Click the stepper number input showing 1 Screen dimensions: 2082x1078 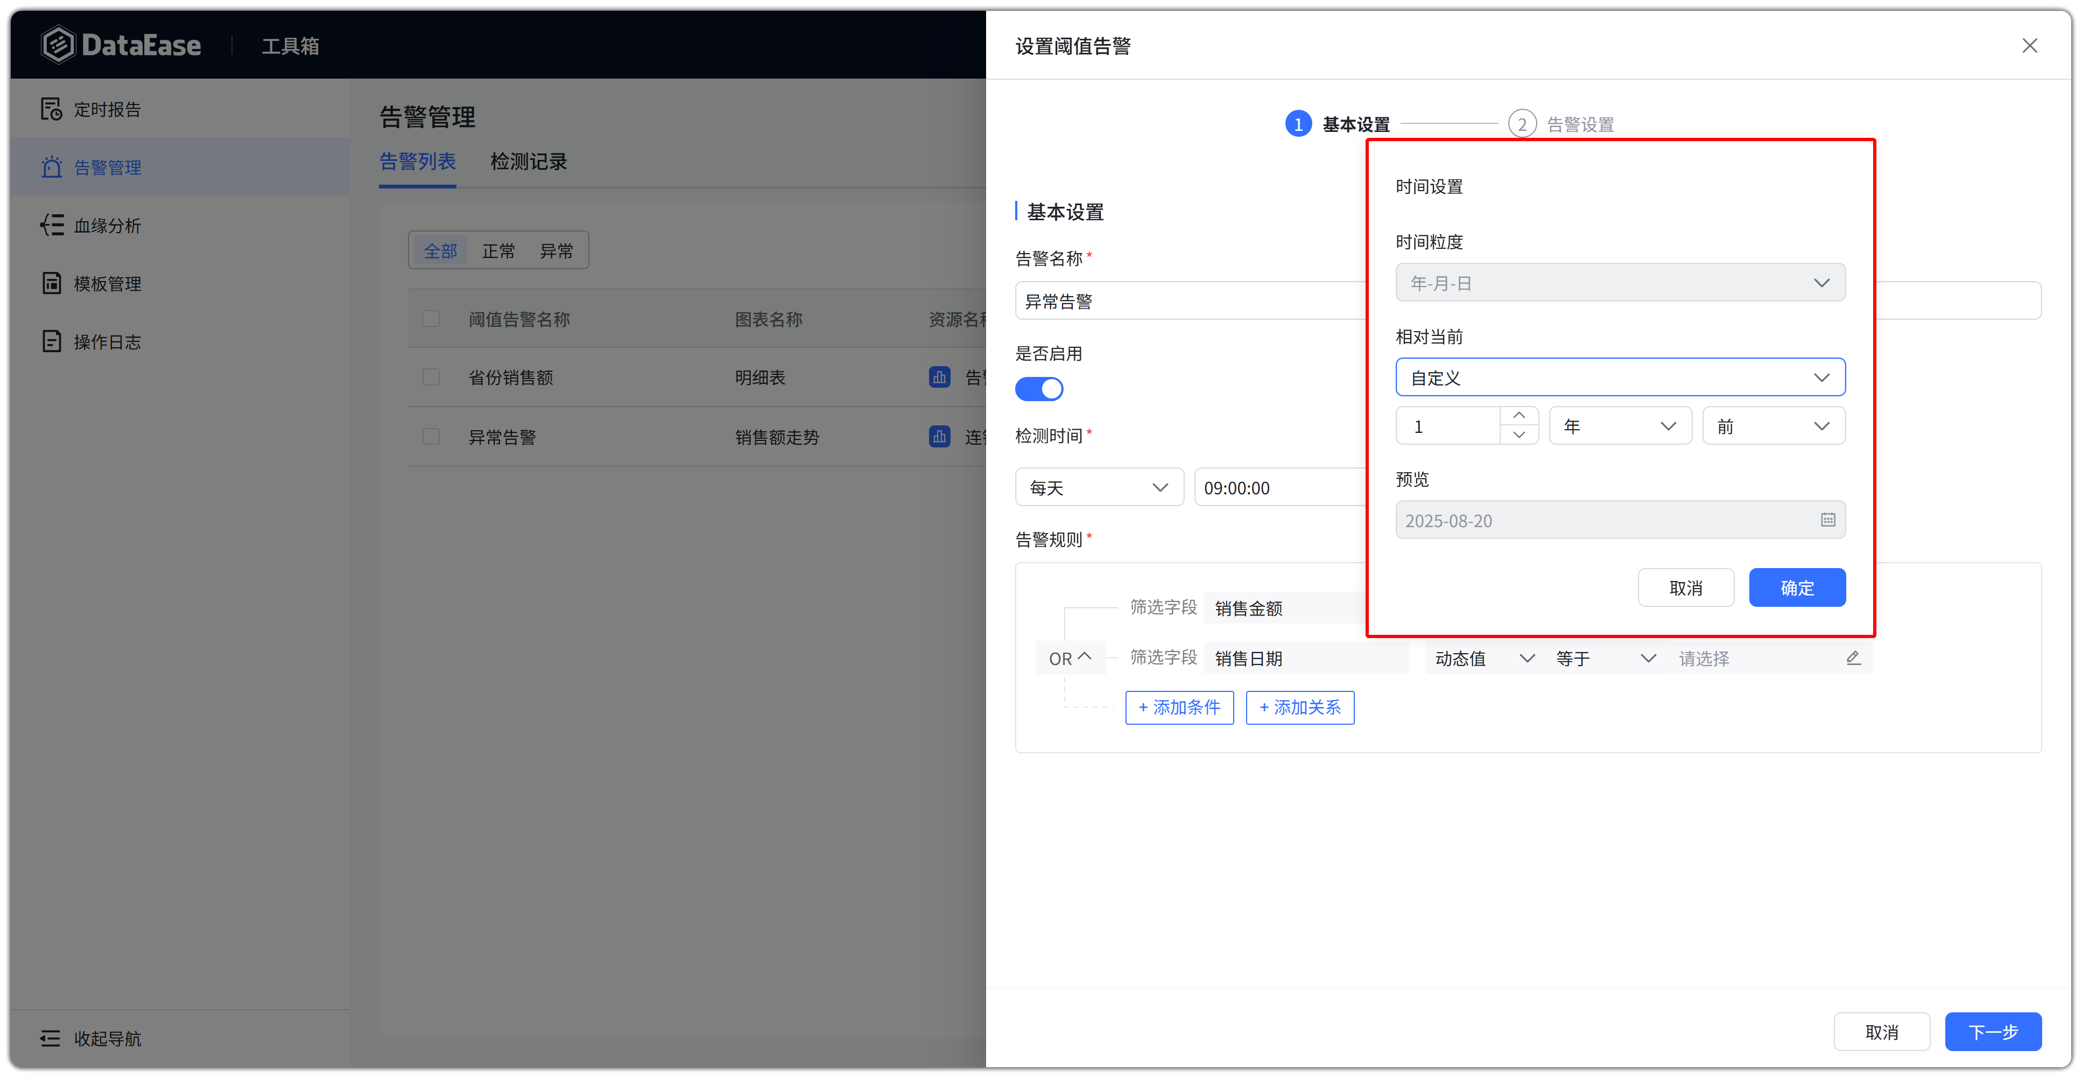click(x=1448, y=426)
